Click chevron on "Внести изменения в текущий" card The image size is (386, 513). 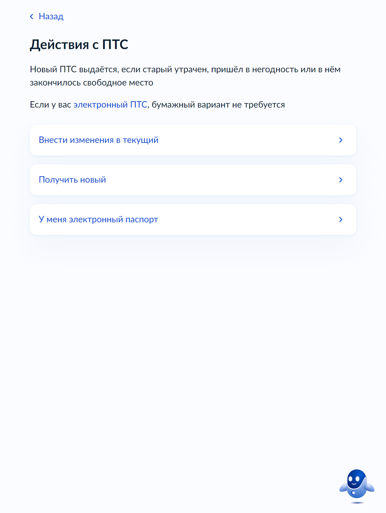click(341, 140)
